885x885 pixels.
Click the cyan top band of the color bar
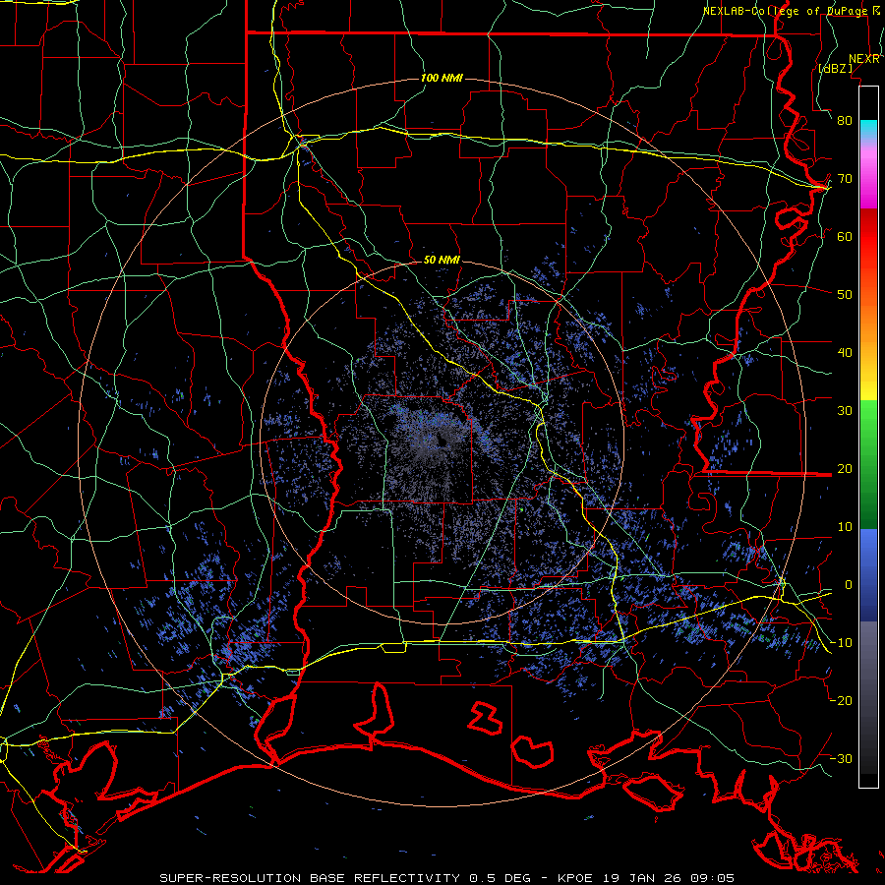[x=868, y=130]
